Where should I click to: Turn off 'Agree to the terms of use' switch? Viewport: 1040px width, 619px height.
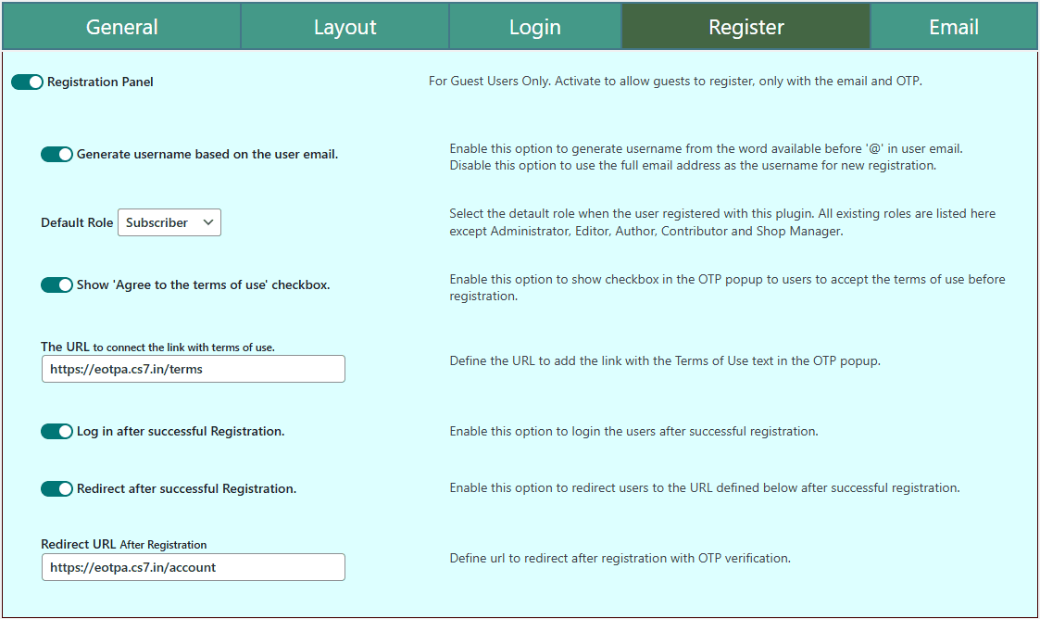(56, 285)
